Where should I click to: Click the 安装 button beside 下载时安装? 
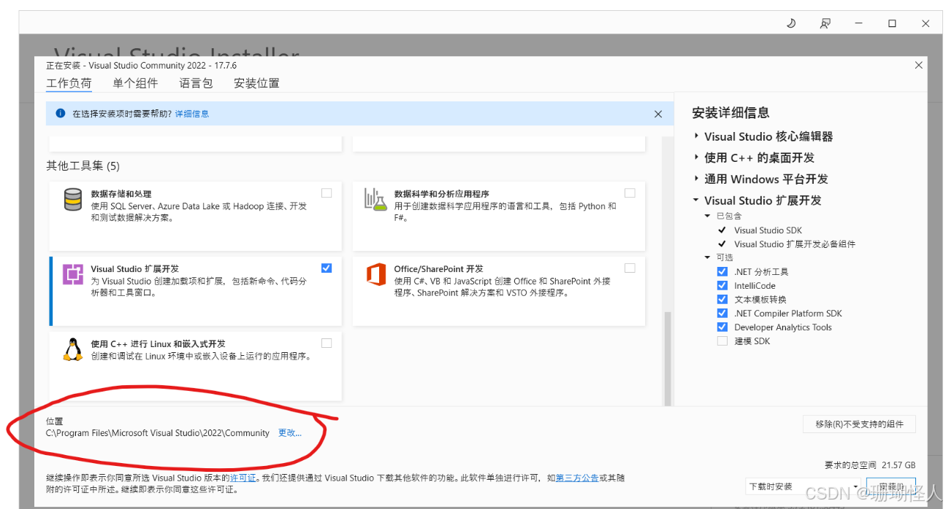(x=890, y=486)
